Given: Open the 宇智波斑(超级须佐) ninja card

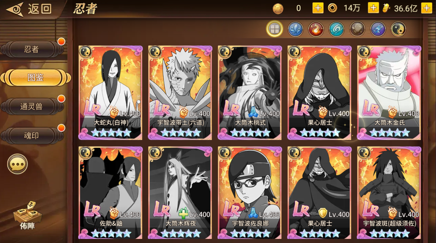Looking at the screenshot, I should click(389, 193).
